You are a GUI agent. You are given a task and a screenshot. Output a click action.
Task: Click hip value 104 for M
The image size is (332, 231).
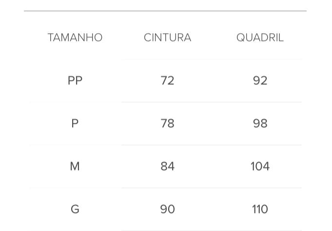click(260, 166)
